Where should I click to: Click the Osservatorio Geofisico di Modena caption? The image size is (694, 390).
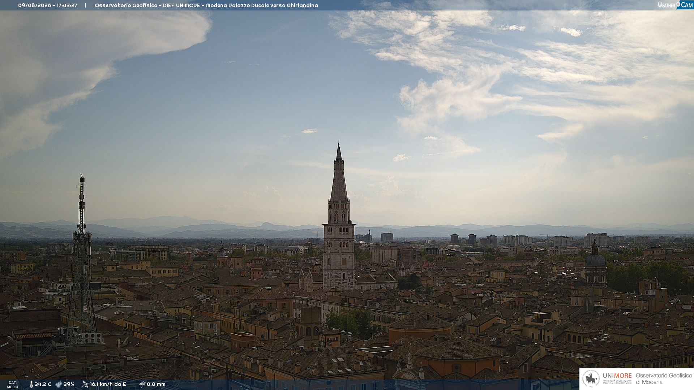(x=664, y=379)
